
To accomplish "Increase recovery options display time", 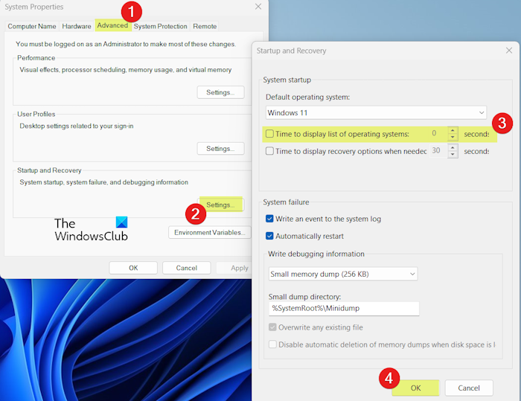I will pyautogui.click(x=453, y=147).
